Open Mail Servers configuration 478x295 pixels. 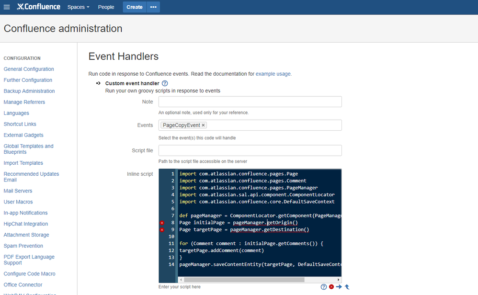(18, 191)
